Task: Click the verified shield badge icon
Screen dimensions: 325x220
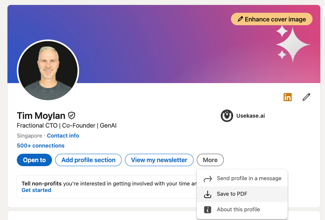Action: [72, 116]
